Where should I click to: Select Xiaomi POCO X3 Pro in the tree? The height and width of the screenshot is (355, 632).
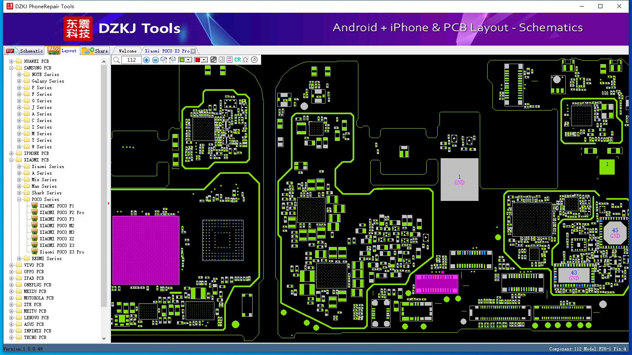[62, 252]
